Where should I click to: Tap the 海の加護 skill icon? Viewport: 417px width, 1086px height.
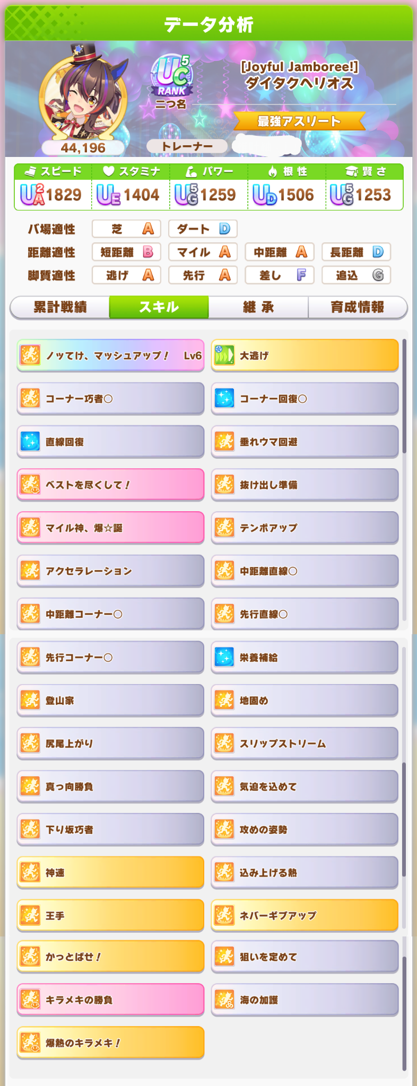pyautogui.click(x=224, y=1000)
